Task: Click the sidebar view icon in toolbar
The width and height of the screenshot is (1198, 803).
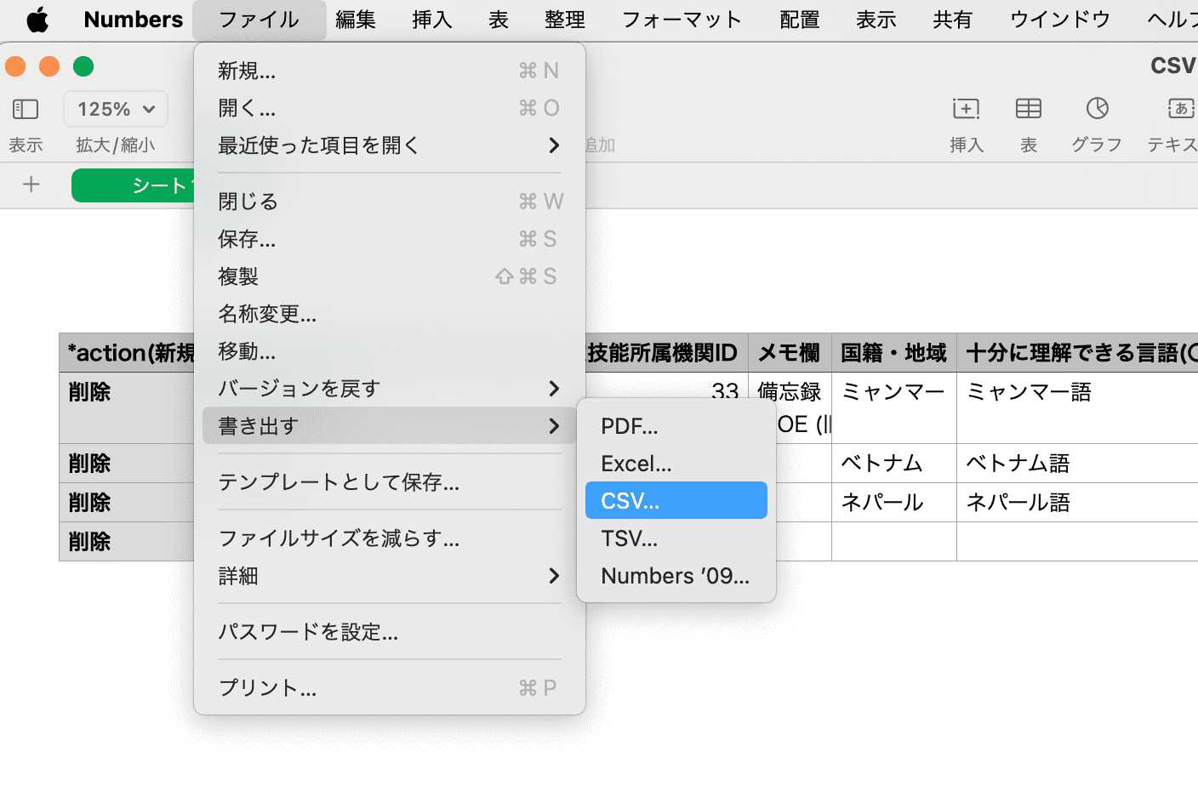Action: [26, 109]
